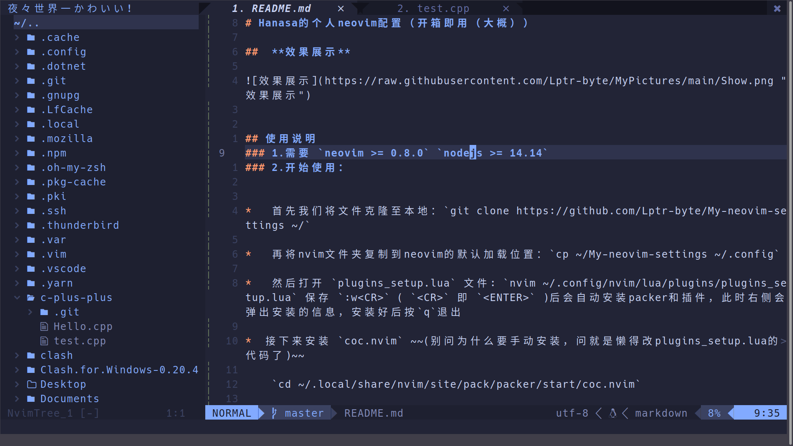
Task: Open Hello.cpp from the file tree
Action: point(83,327)
